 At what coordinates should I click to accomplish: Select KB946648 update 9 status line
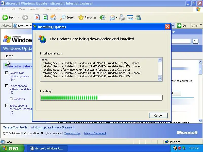tap(90, 63)
